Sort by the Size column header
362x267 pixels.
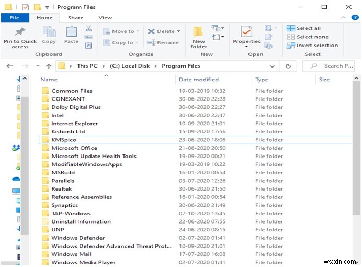tap(324, 80)
